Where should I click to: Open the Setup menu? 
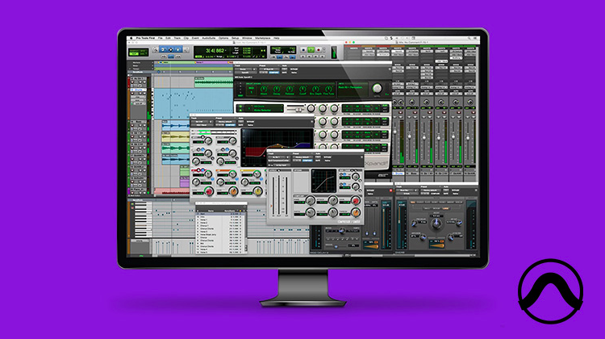coord(236,38)
